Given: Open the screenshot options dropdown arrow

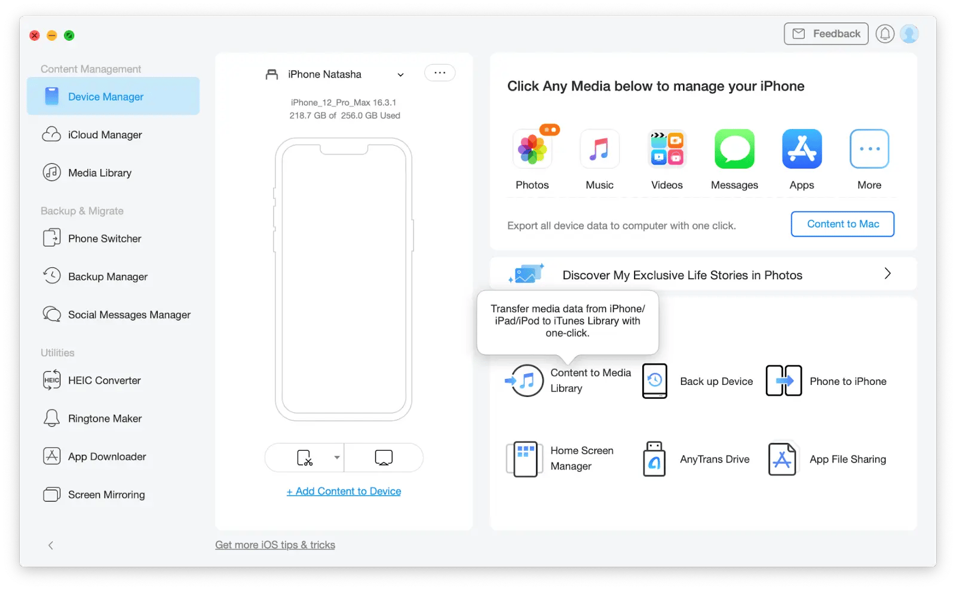Looking at the screenshot, I should [337, 458].
